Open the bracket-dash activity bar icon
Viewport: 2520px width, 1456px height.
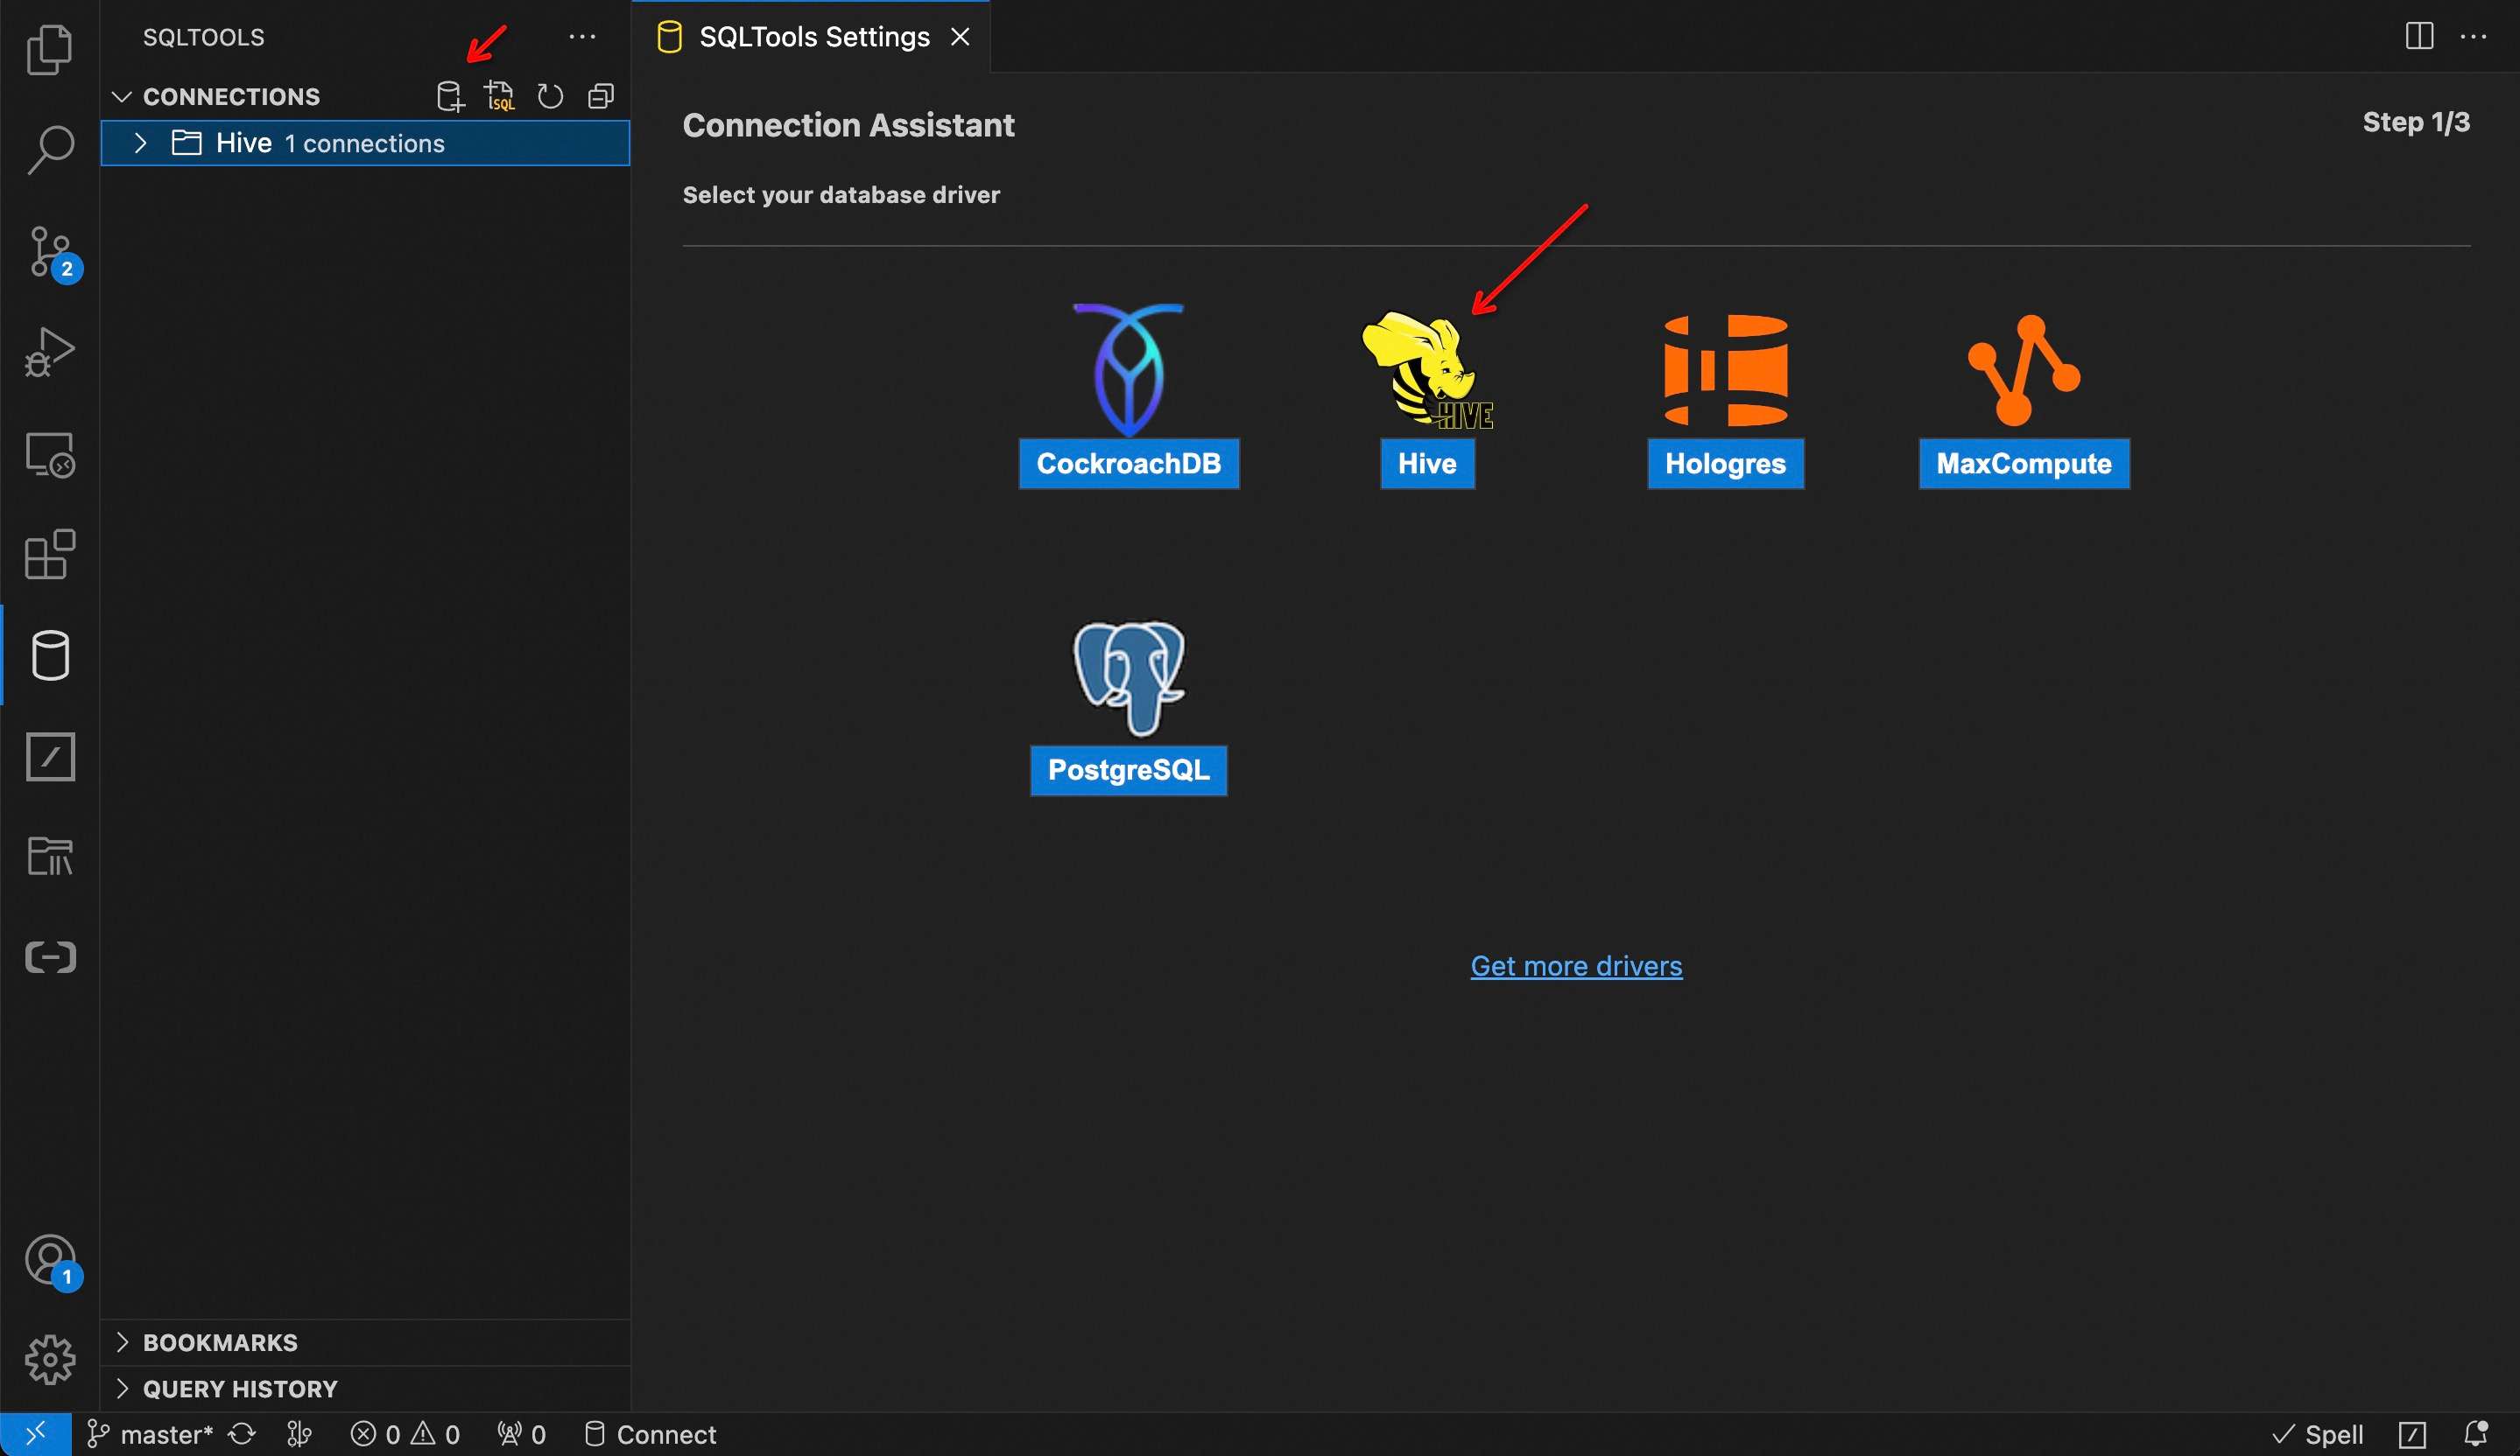[49, 957]
